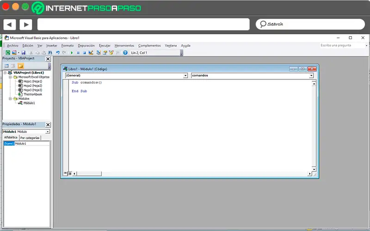Close the Proyecto - VBAProject panel
Viewport: 370px width, 231px height.
click(48, 59)
